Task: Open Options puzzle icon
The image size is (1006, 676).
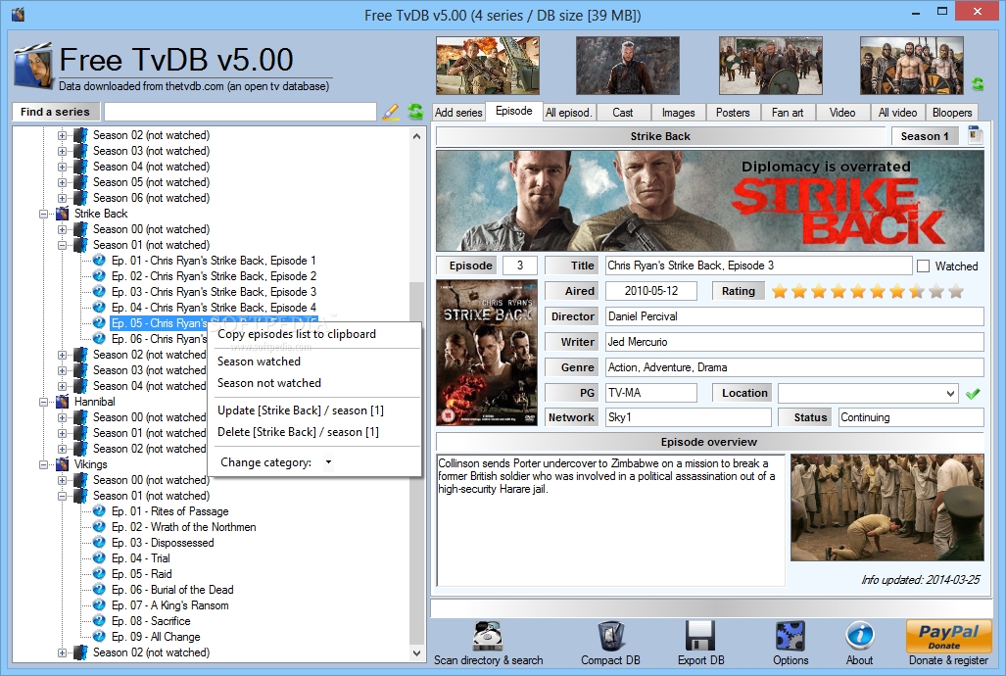Action: [x=790, y=636]
